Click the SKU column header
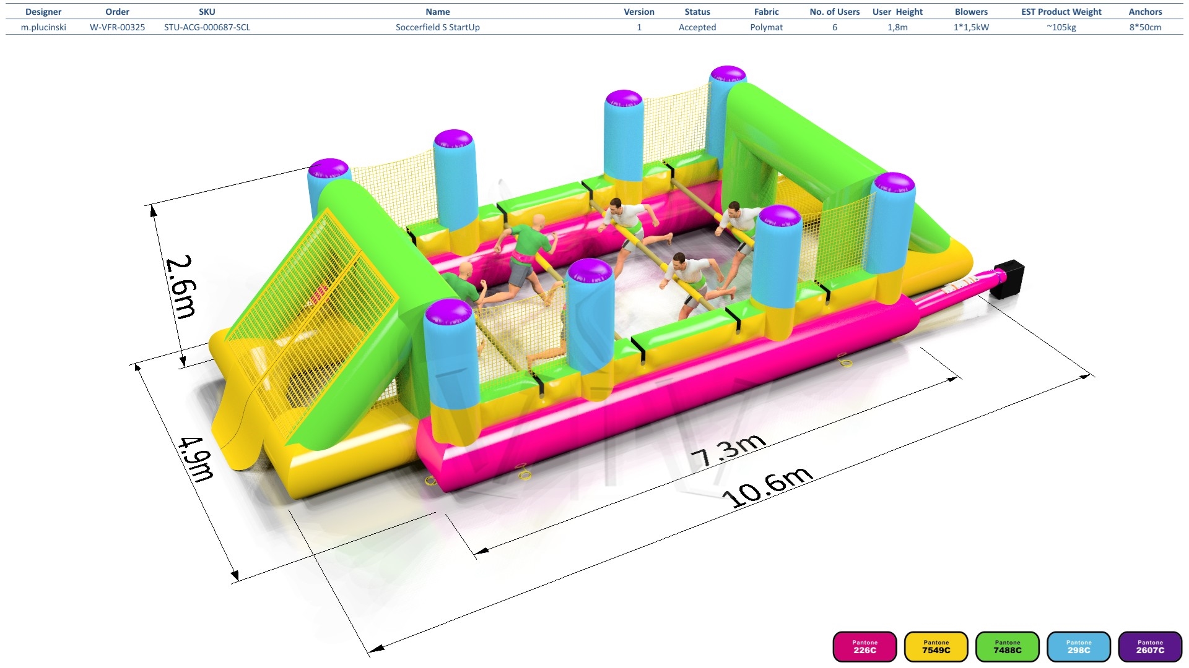 (x=207, y=12)
